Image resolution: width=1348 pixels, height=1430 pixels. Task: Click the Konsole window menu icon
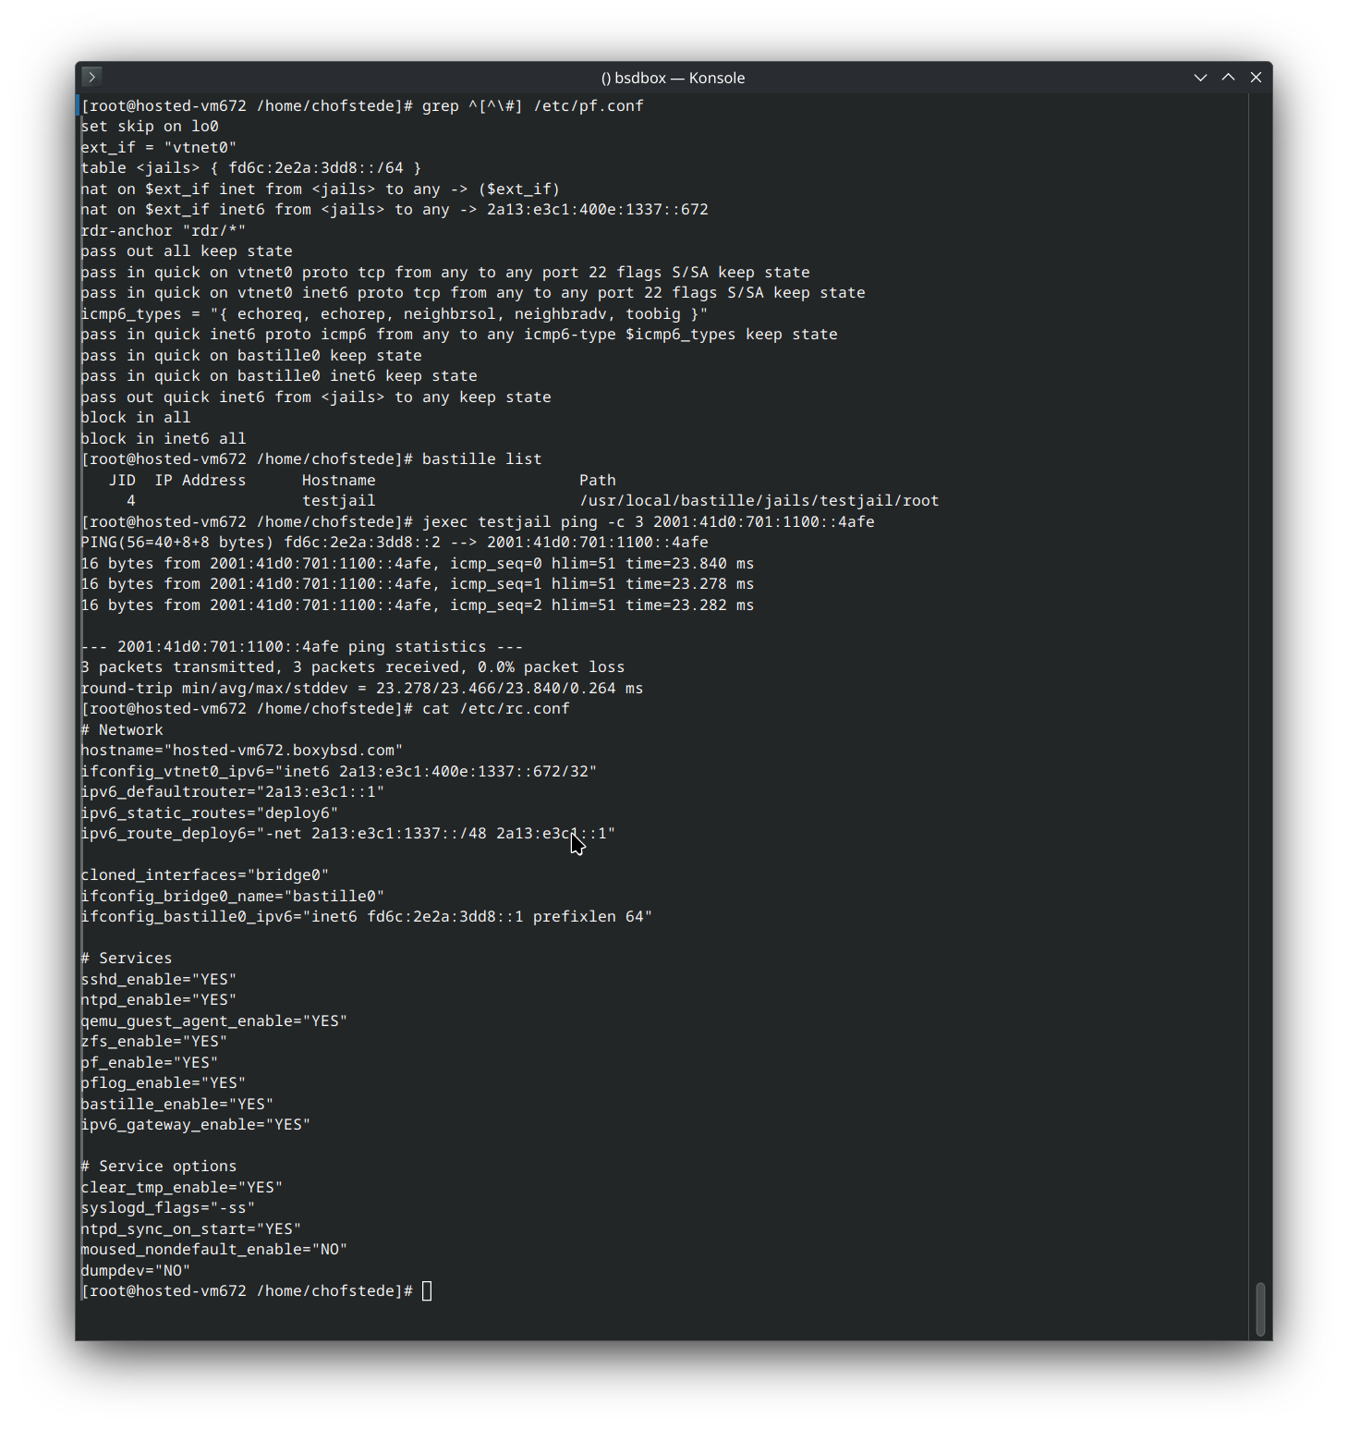(91, 77)
